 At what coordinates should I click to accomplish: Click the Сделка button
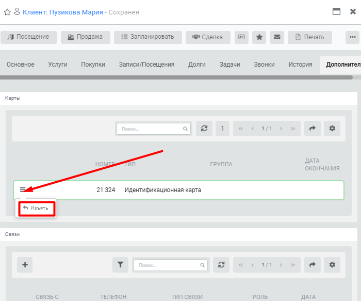click(x=208, y=37)
